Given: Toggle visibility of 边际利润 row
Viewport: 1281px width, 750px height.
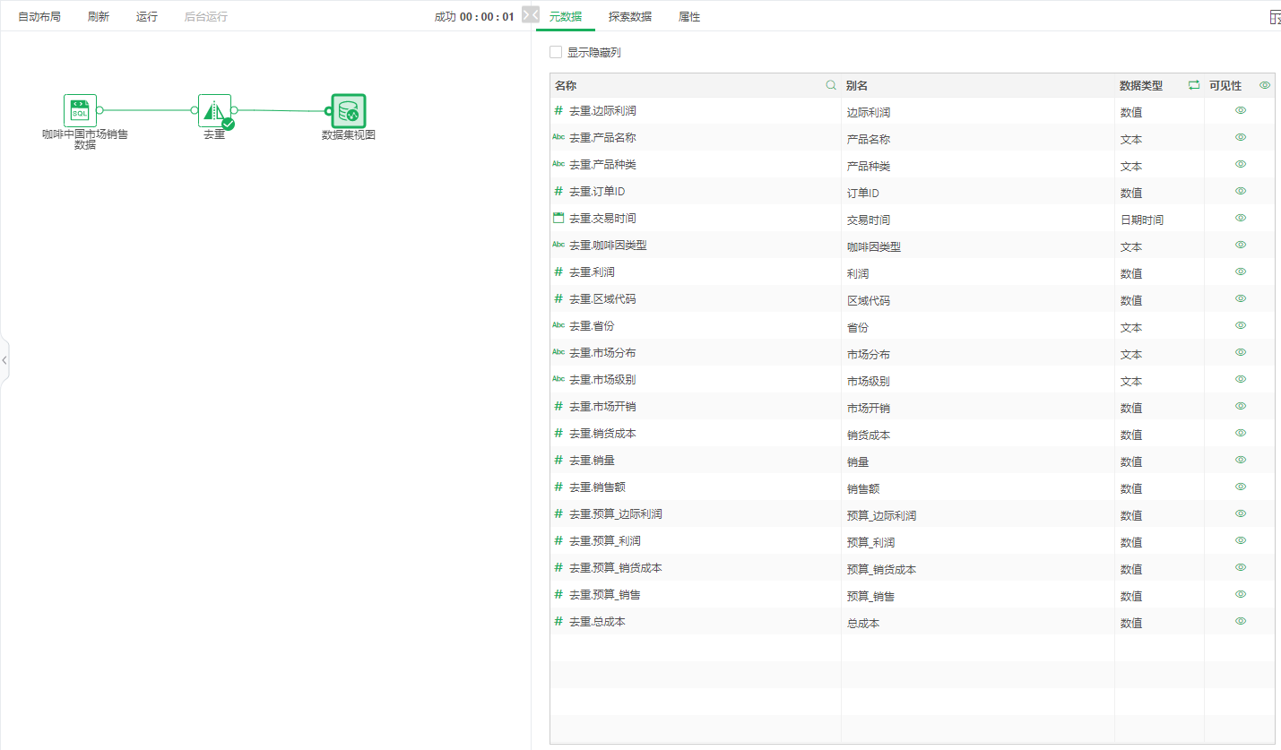Looking at the screenshot, I should pos(1241,110).
